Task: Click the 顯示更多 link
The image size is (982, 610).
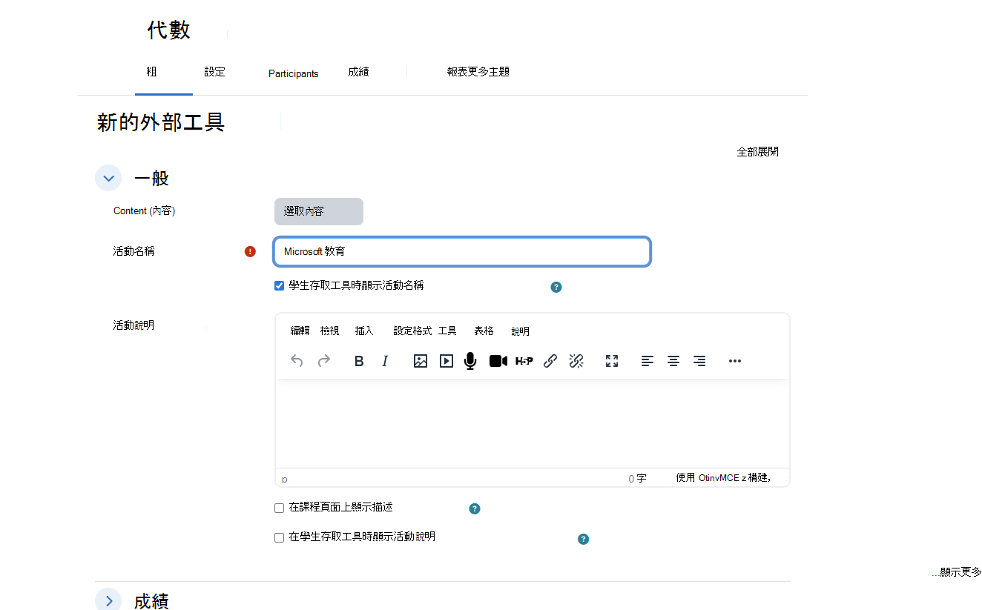Action: (958, 571)
